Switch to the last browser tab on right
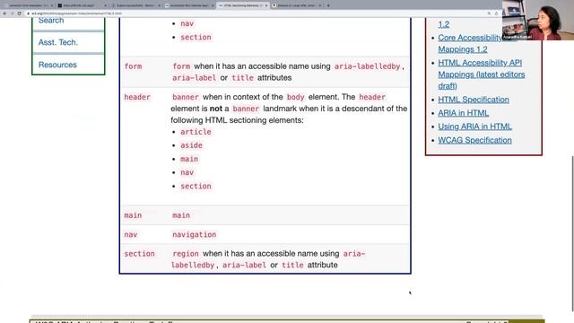The image size is (574, 323). click(297, 5)
